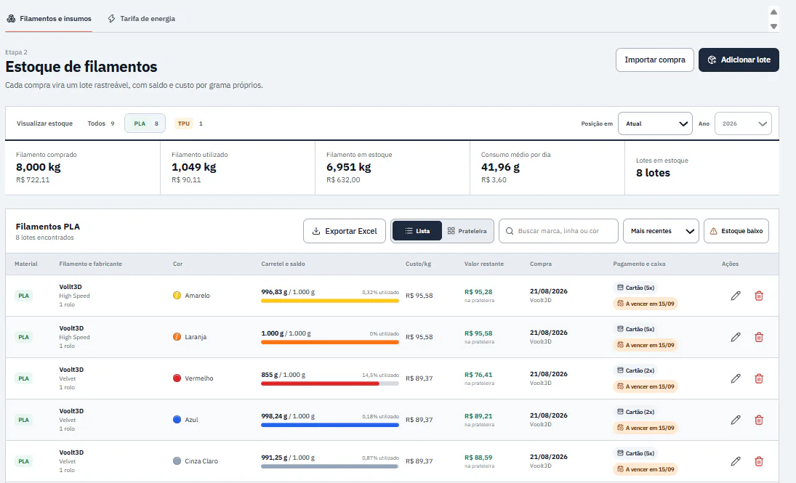Focus the Buscar marca, linha ou cor field
796x483 pixels.
coord(558,231)
